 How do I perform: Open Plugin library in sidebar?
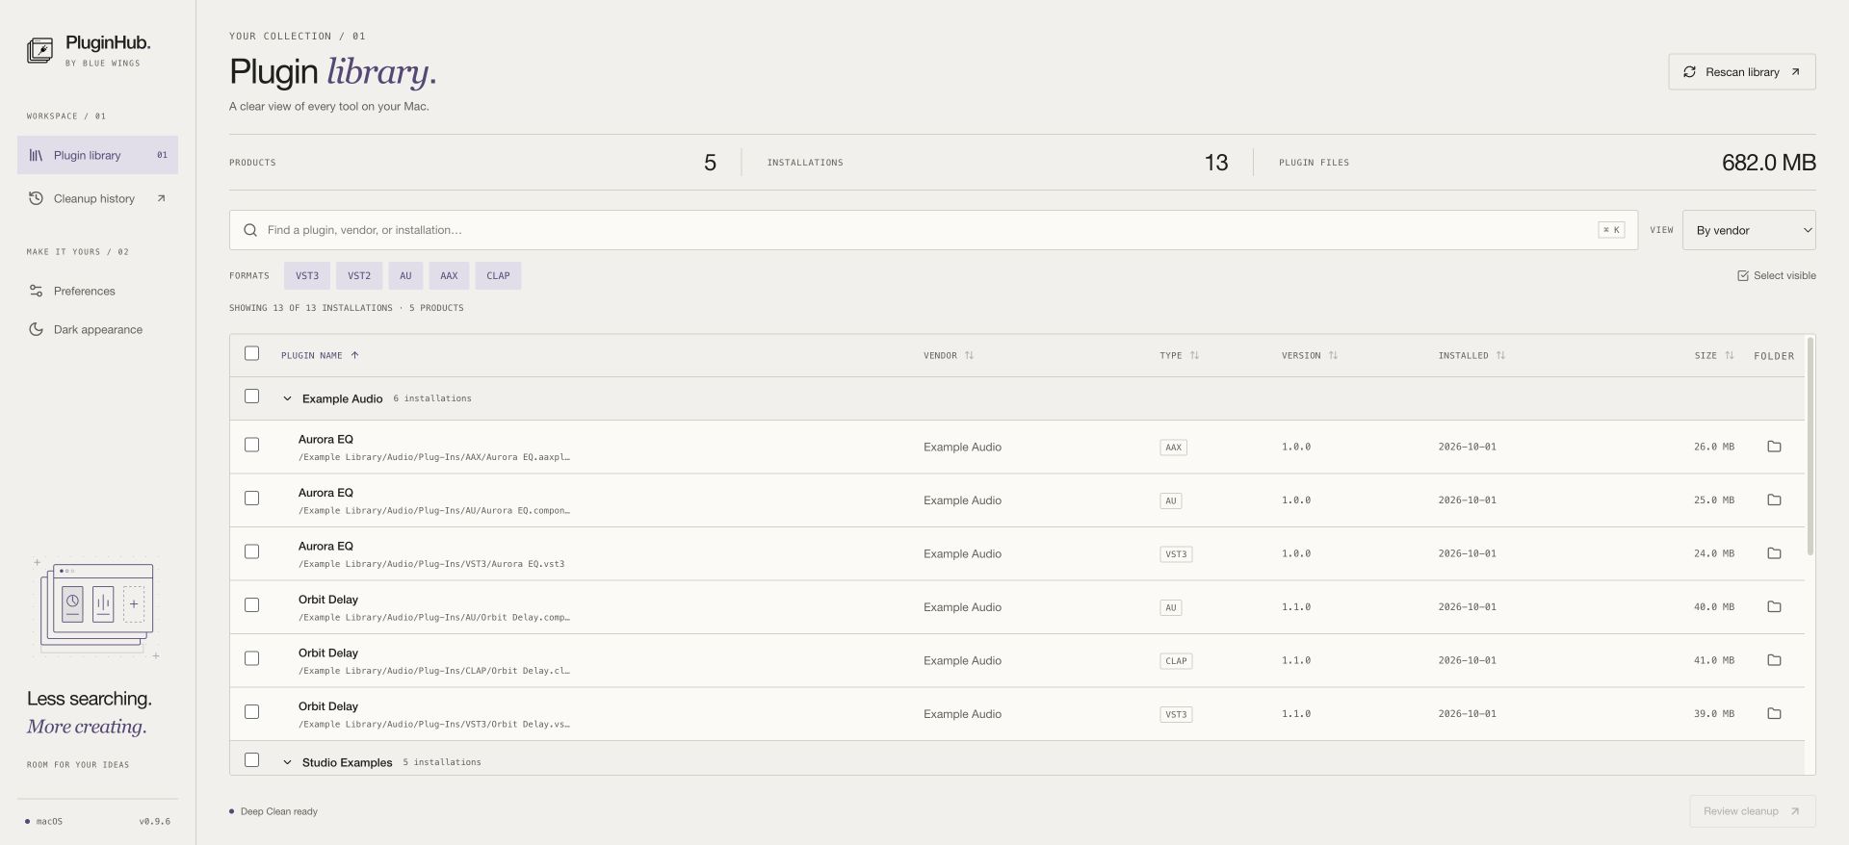tap(97, 155)
